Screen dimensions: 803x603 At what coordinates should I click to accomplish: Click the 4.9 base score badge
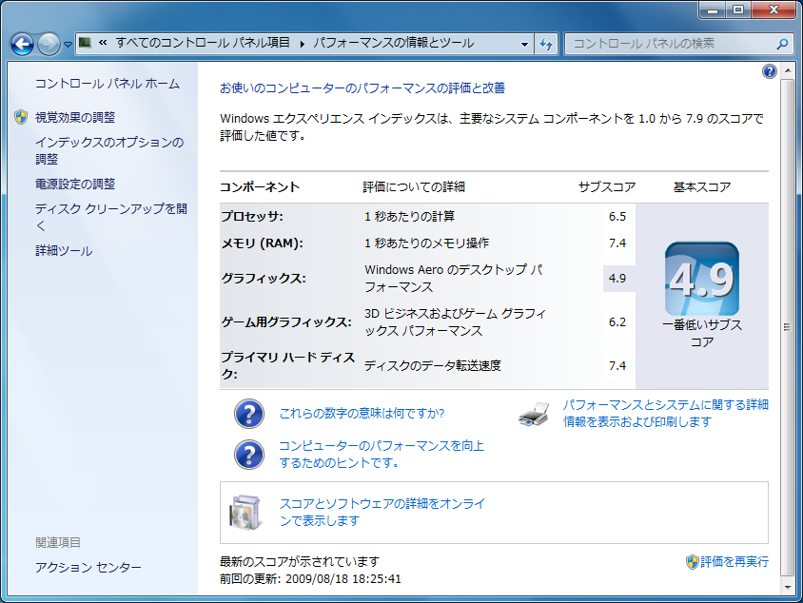701,279
